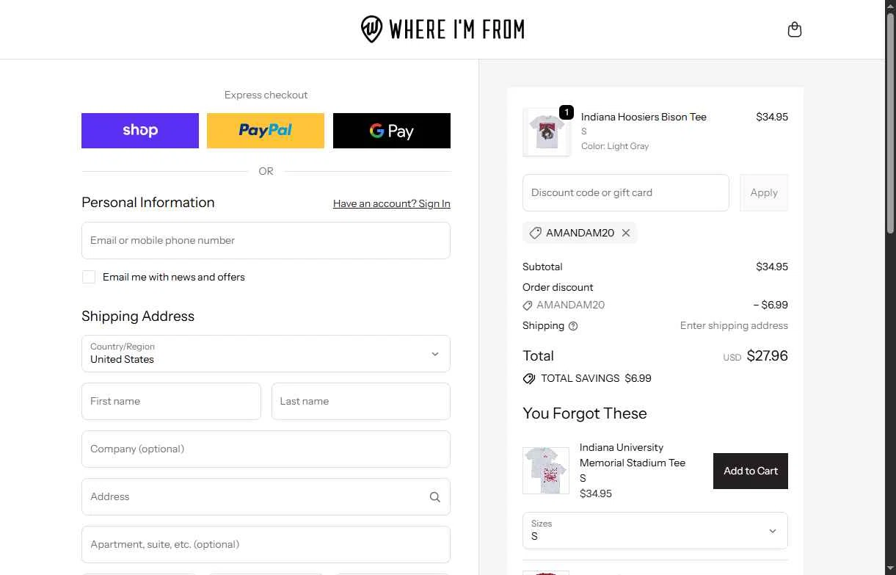The width and height of the screenshot is (896, 575).
Task: Open the shopping bag cart icon
Action: 794,29
